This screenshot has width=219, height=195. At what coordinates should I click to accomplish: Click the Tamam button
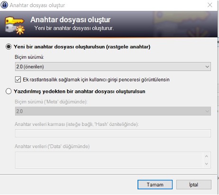155,185
